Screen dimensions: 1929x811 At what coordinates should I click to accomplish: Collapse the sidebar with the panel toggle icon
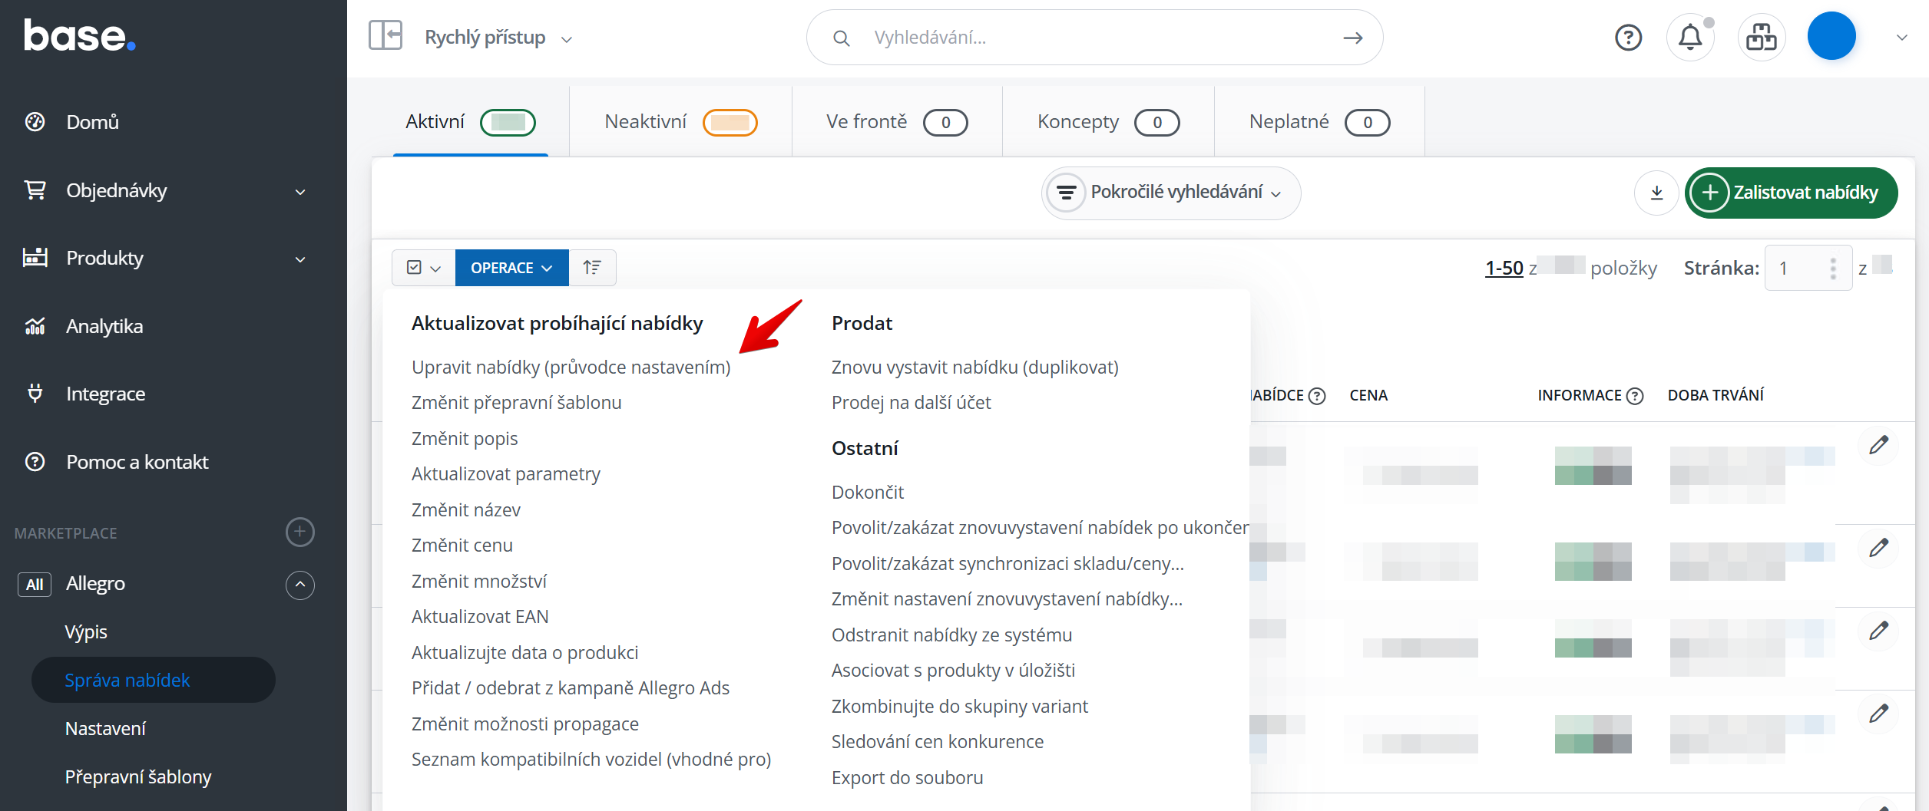tap(385, 36)
